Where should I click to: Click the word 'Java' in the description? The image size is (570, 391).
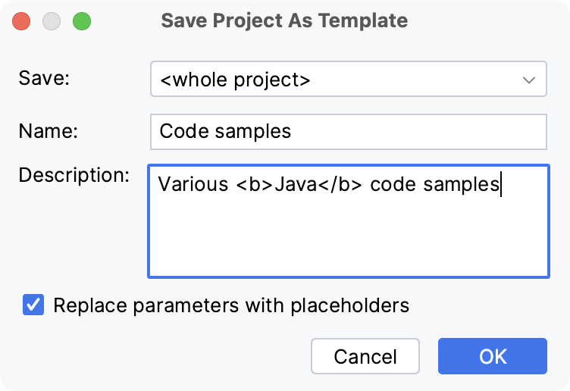[294, 184]
